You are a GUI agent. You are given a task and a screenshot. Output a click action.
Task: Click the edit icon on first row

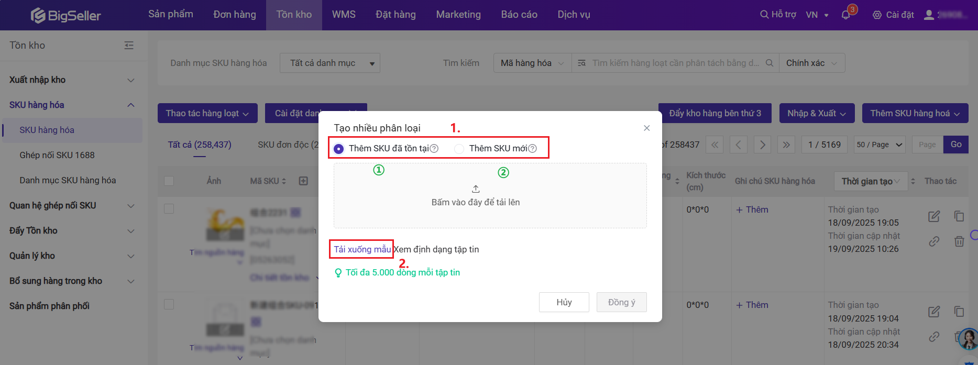click(934, 216)
